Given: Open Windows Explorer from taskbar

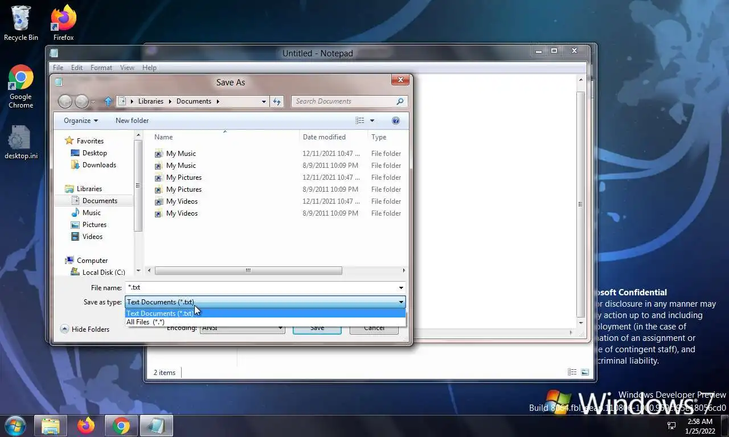Looking at the screenshot, I should pyautogui.click(x=51, y=426).
